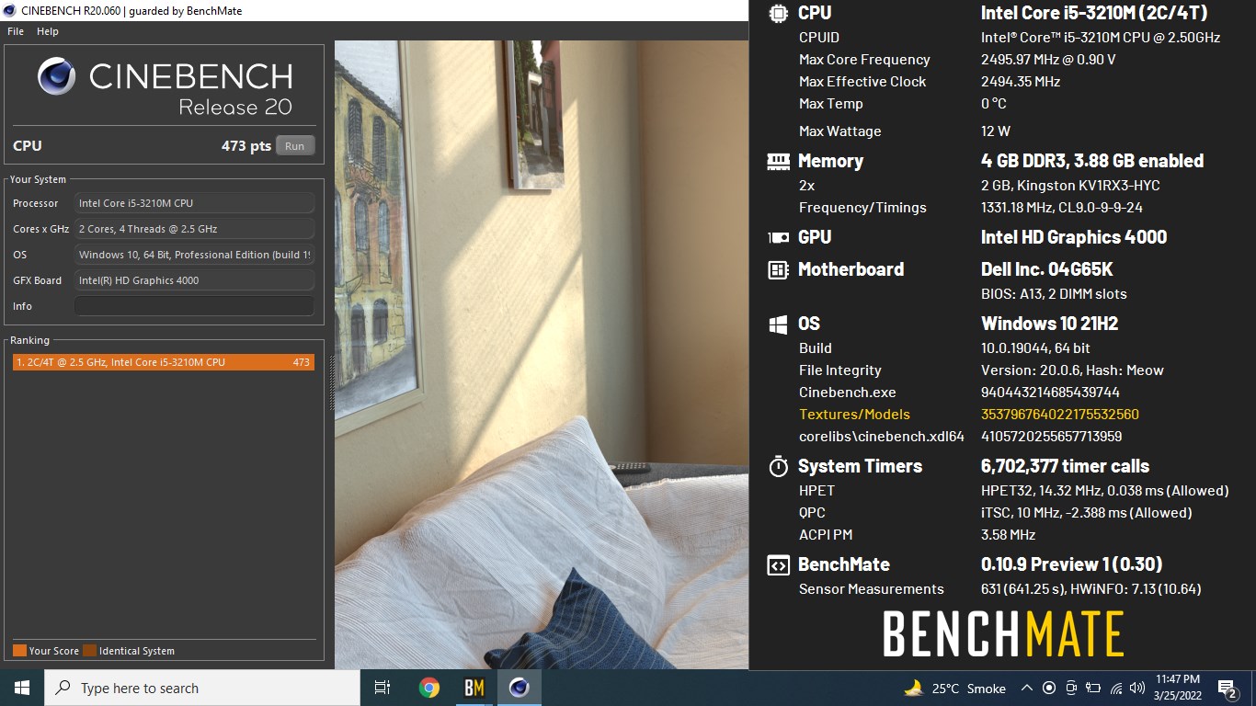This screenshot has width=1256, height=706.
Task: Click the Your Score orange swatch
Action: point(19,651)
